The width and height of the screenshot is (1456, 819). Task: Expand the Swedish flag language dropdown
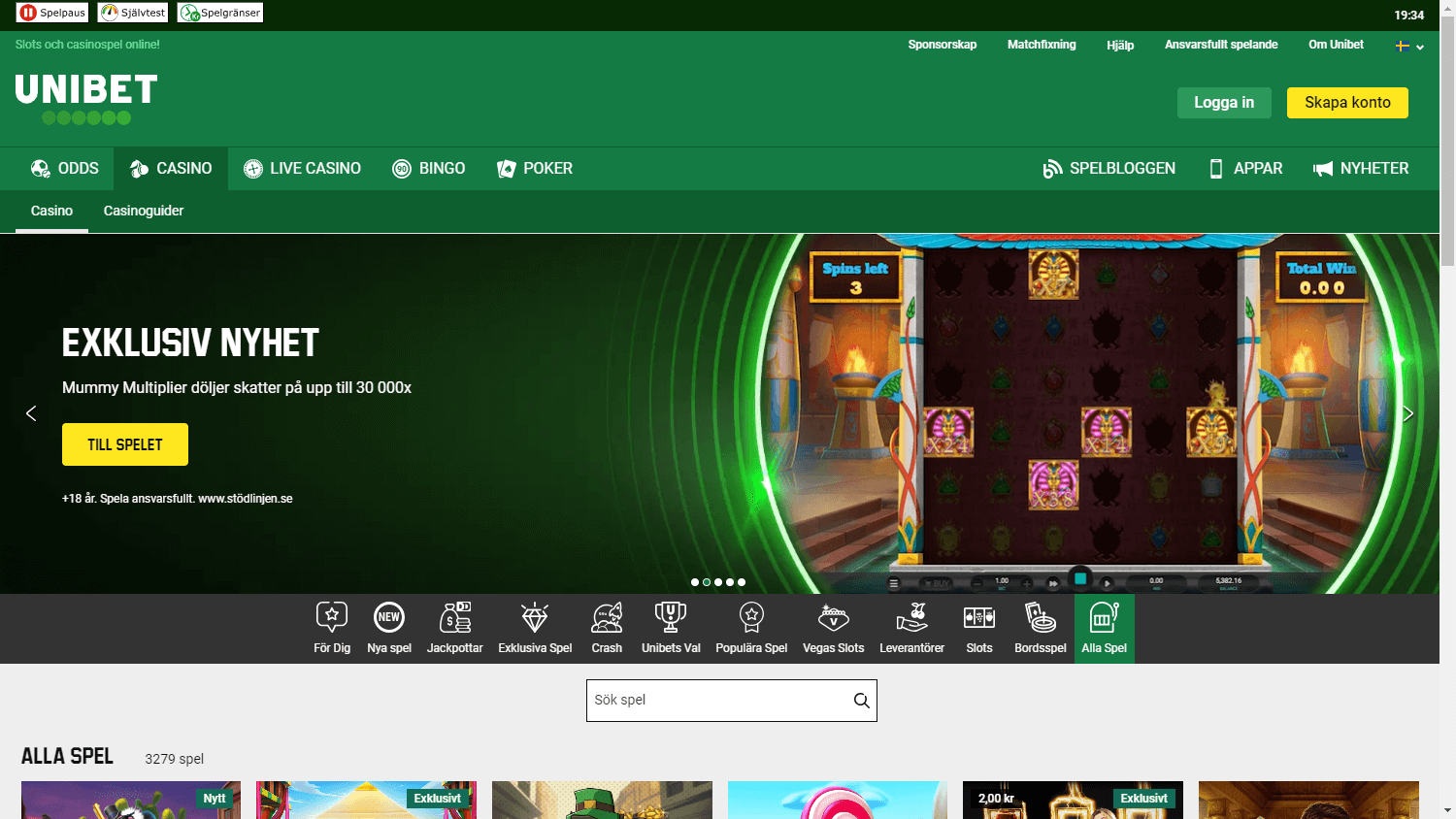pos(1409,46)
